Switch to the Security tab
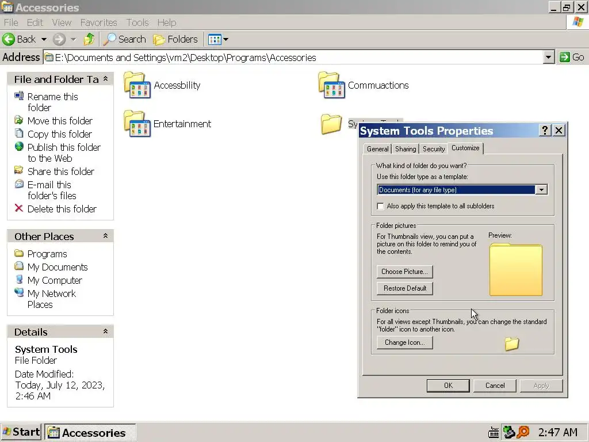The height and width of the screenshot is (442, 589). pyautogui.click(x=434, y=149)
